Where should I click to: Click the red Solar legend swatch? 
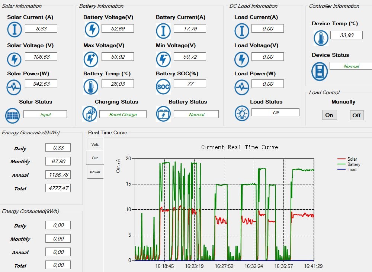click(341, 159)
